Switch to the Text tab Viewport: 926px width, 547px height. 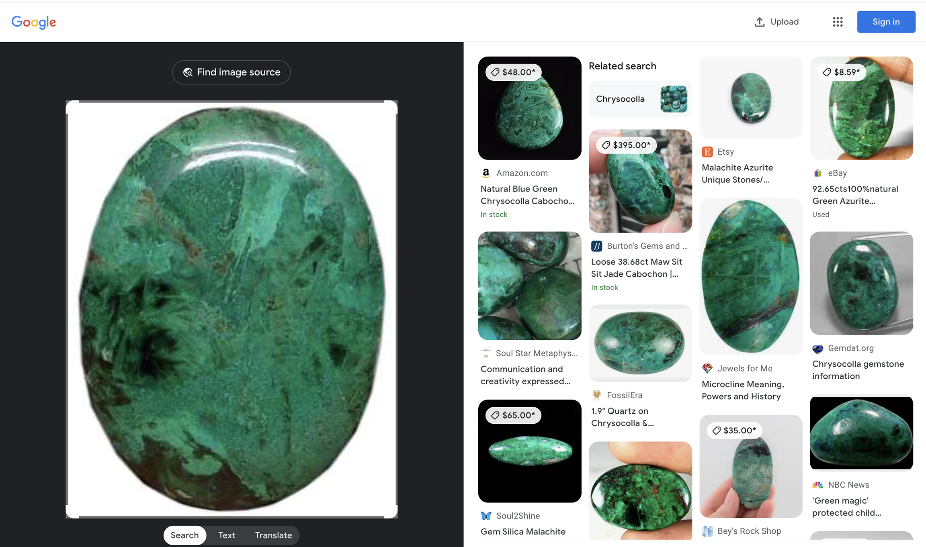(227, 535)
